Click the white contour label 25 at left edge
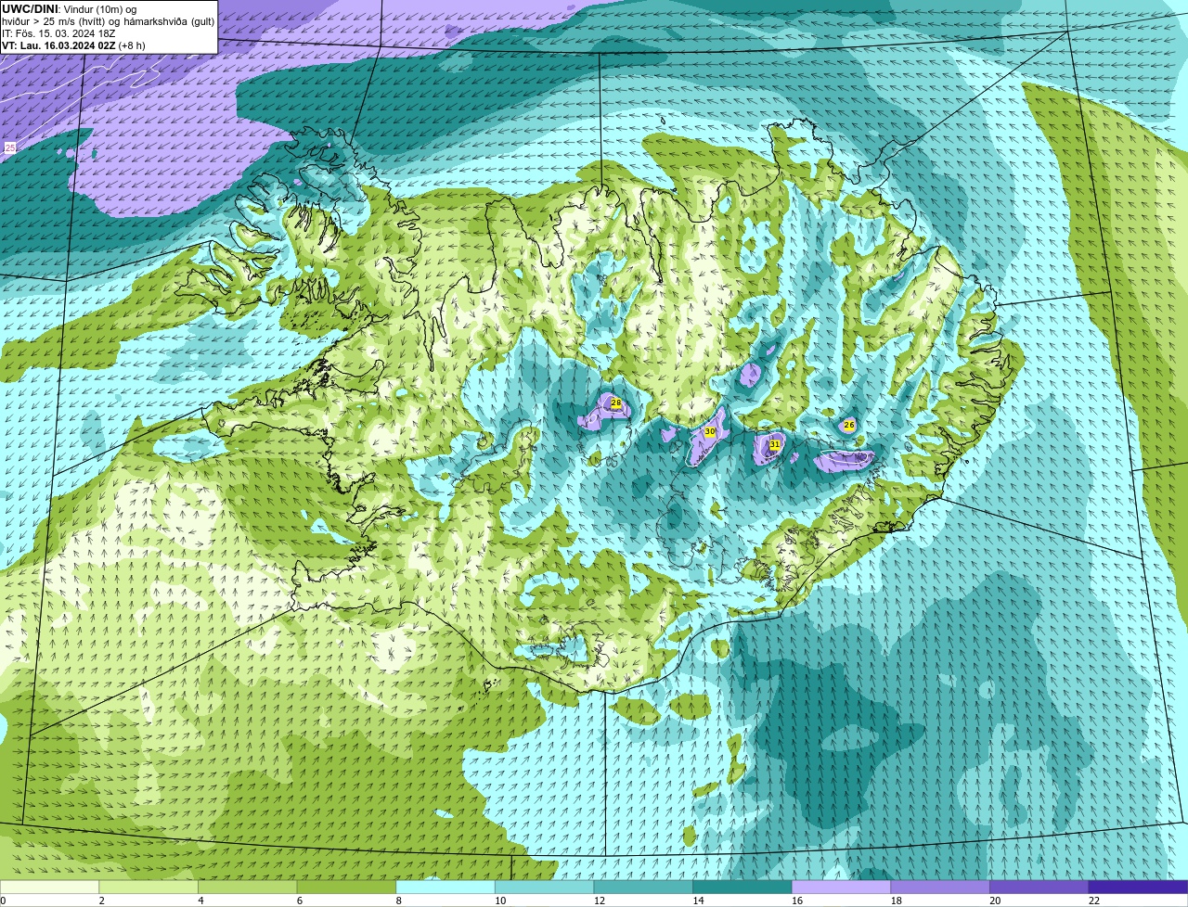The height and width of the screenshot is (907, 1188). (x=10, y=147)
